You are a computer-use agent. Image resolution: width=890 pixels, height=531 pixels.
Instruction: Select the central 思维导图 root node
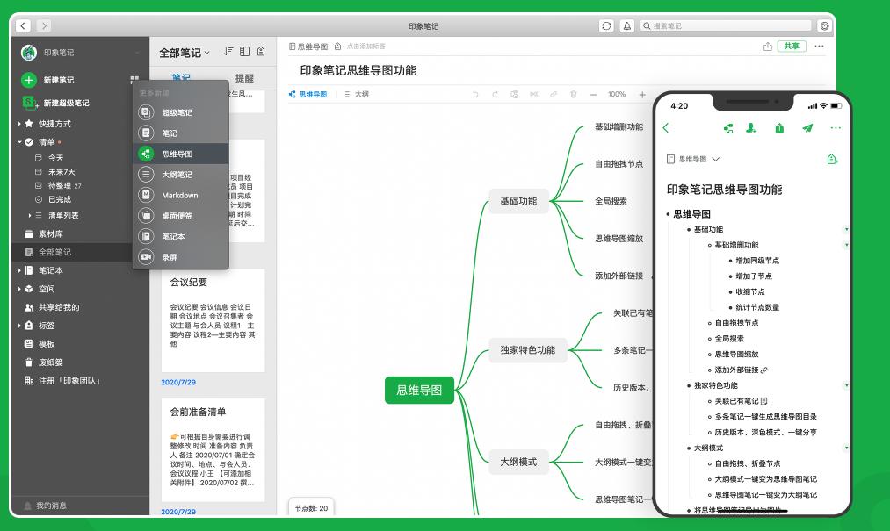point(419,391)
